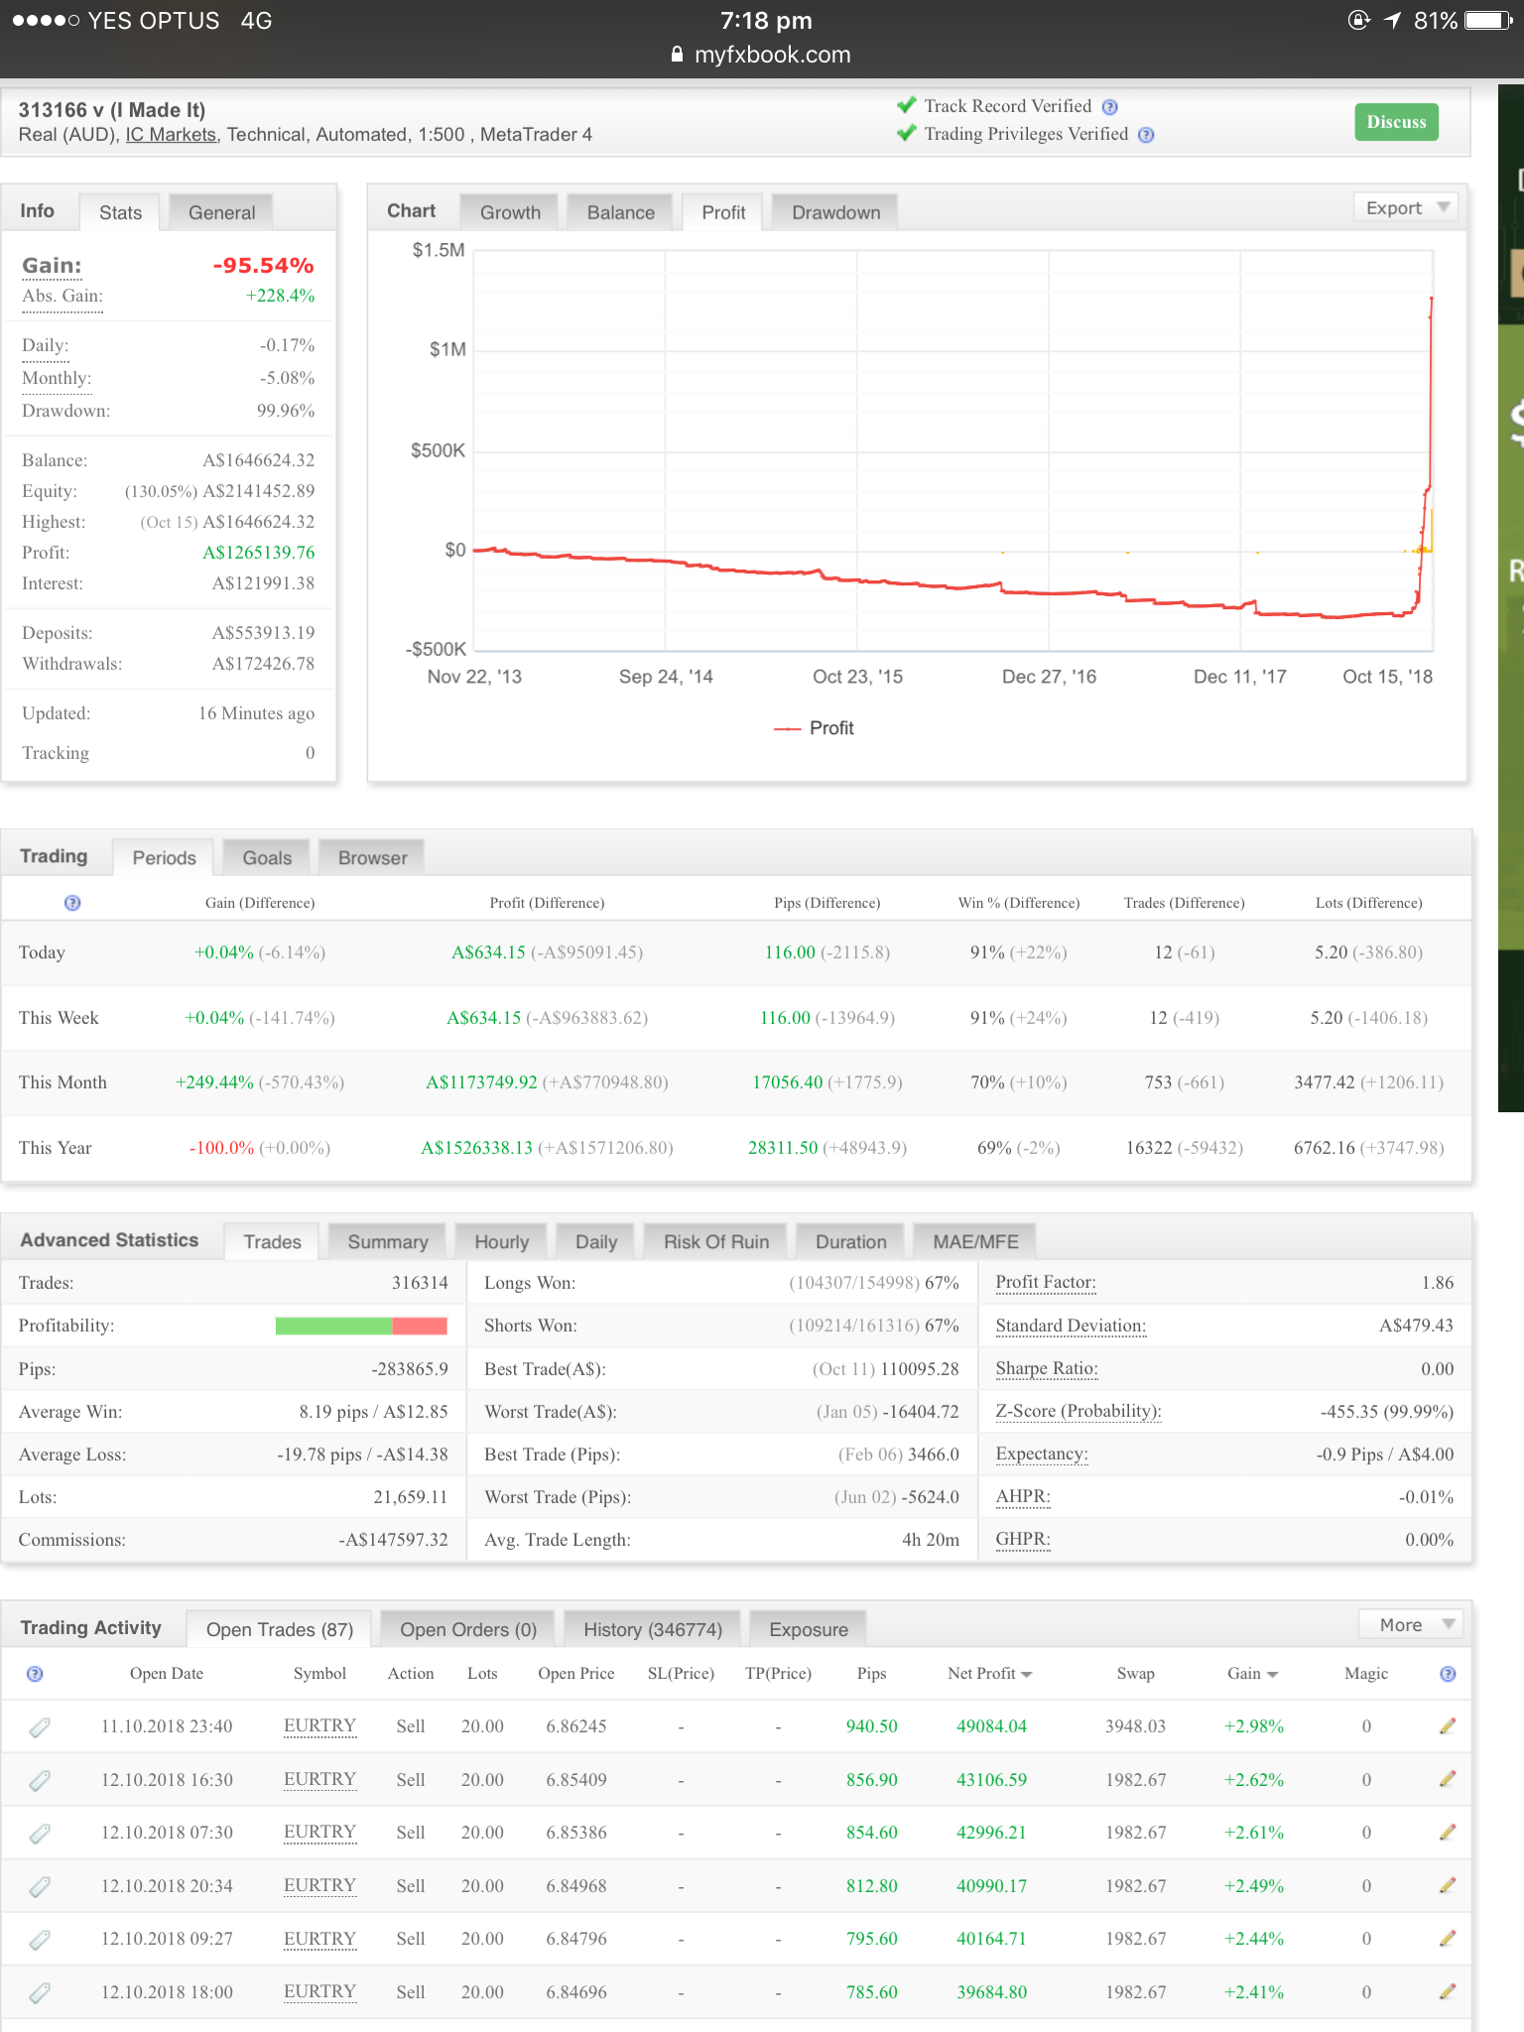This screenshot has width=1524, height=2032.
Task: Click the Abs. Gain label
Action: (62, 296)
